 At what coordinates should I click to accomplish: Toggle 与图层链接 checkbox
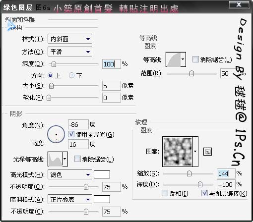[204, 193]
